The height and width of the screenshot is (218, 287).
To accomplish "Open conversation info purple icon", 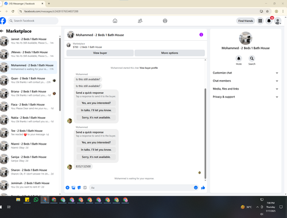I will [x=201, y=34].
